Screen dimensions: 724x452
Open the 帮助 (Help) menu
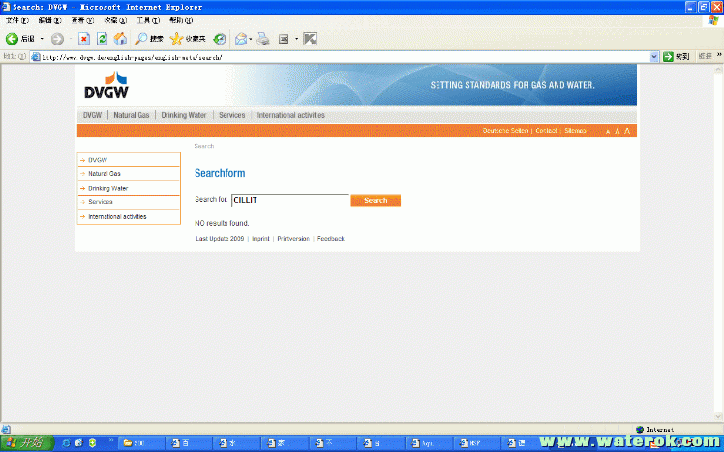(181, 20)
